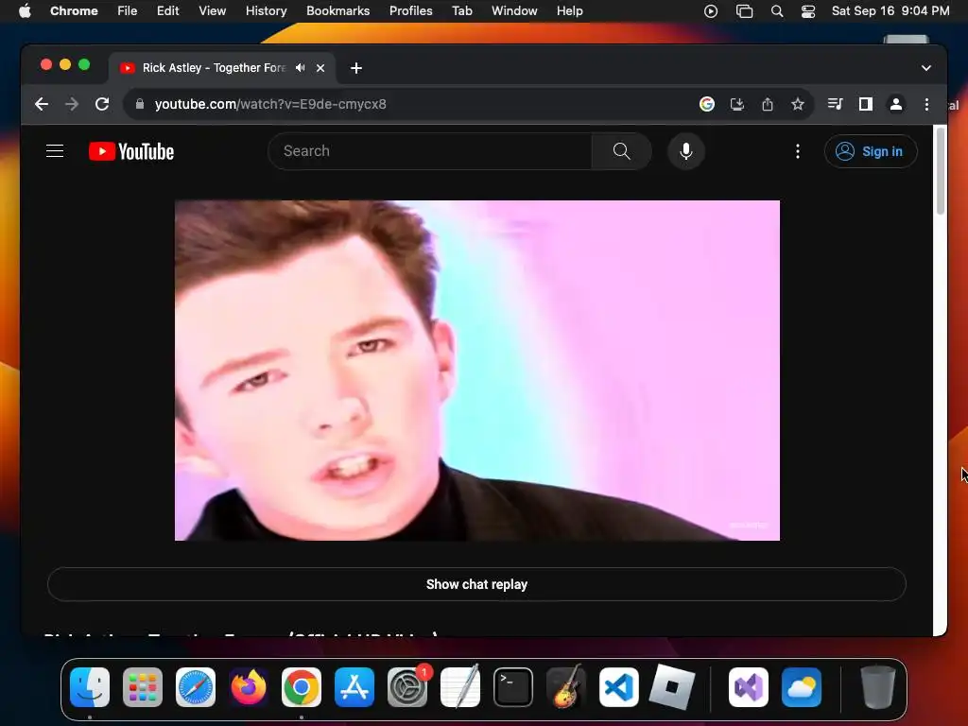Start voice search with microphone icon
968x726 pixels.
click(x=686, y=151)
